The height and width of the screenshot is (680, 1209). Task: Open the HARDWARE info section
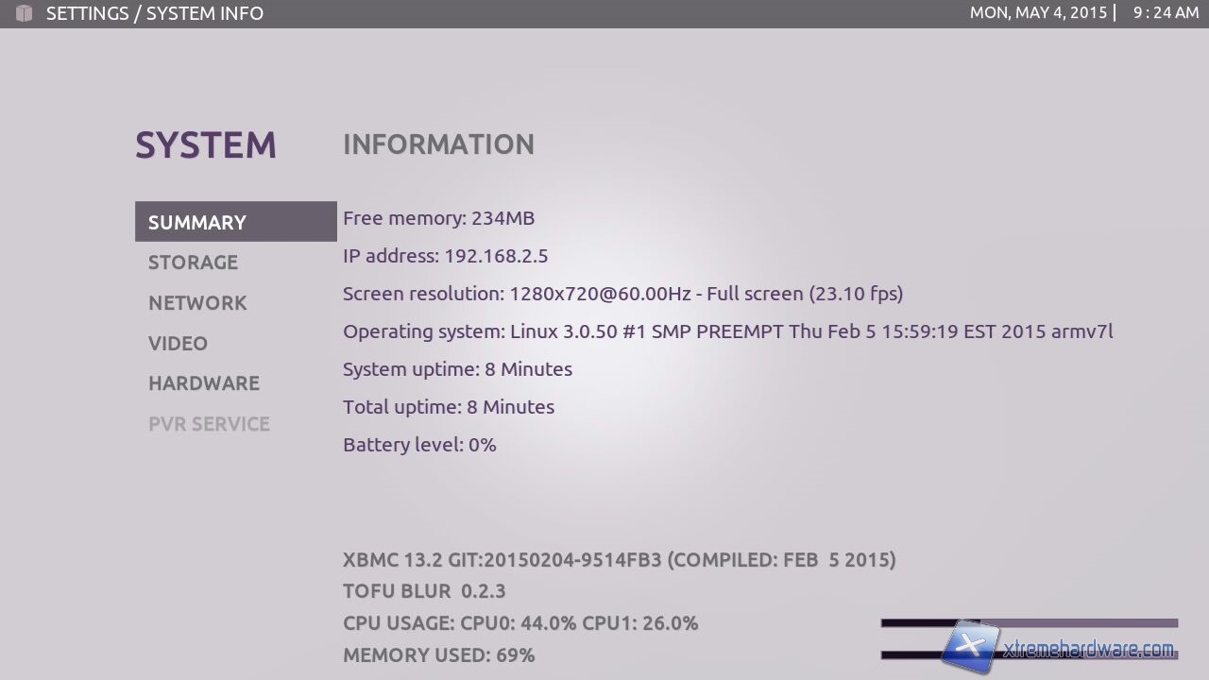[203, 383]
